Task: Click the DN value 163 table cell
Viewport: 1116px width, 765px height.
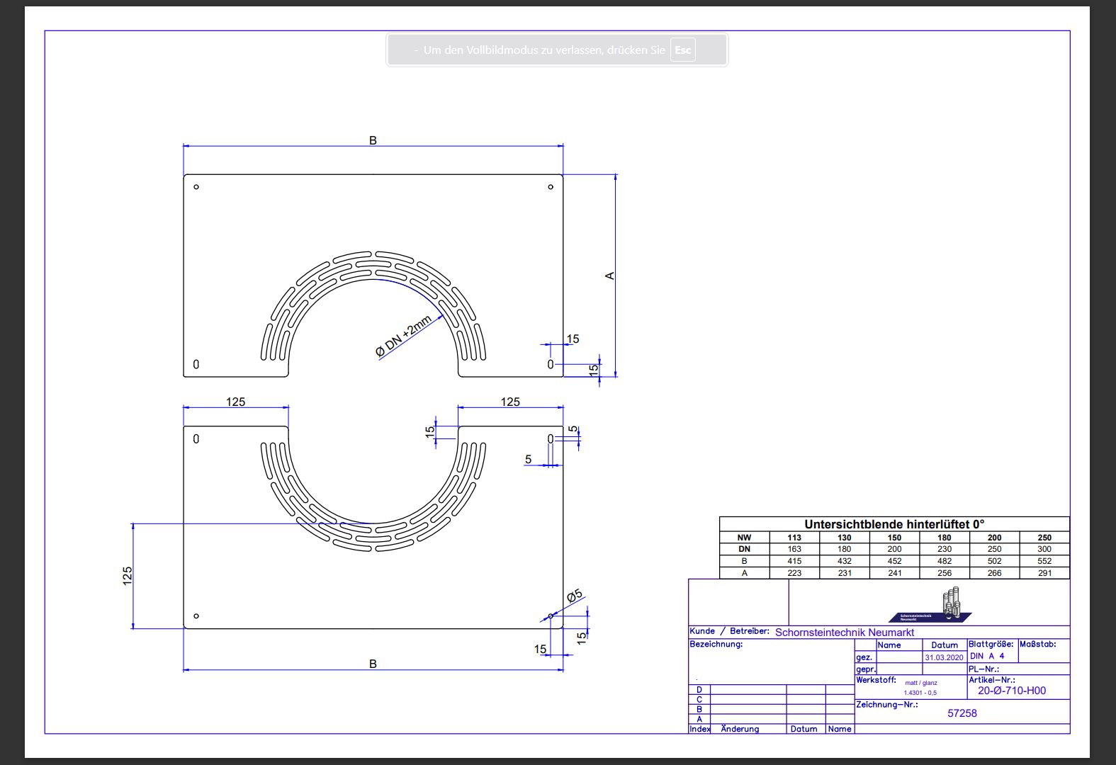Action: point(794,549)
